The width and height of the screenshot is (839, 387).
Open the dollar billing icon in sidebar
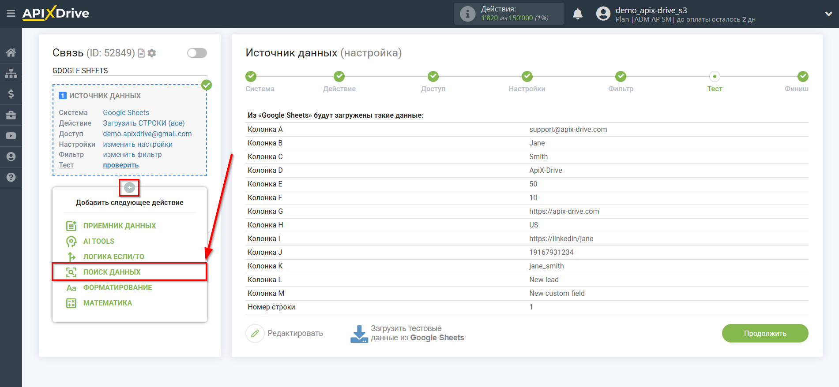click(11, 94)
